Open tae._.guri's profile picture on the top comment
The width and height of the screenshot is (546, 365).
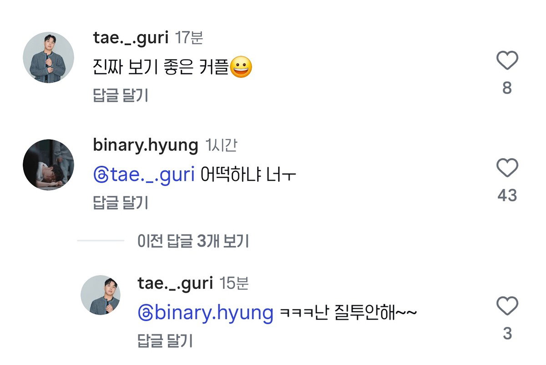tap(48, 57)
